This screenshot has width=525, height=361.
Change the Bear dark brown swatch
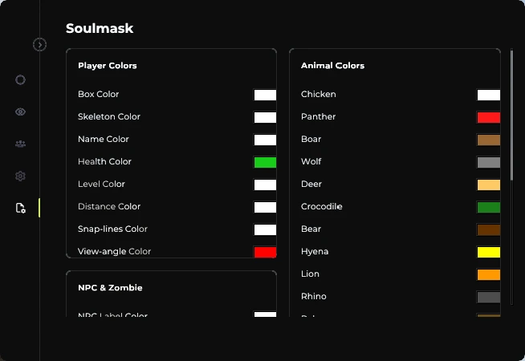(489, 229)
